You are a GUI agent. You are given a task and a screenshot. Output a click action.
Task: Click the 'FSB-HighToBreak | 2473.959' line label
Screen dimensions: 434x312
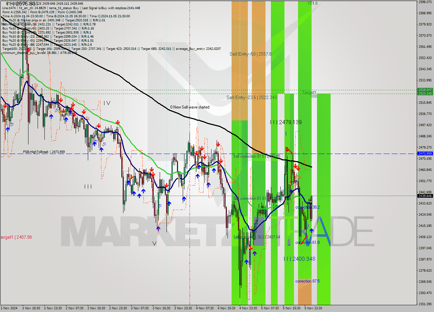coord(44,152)
